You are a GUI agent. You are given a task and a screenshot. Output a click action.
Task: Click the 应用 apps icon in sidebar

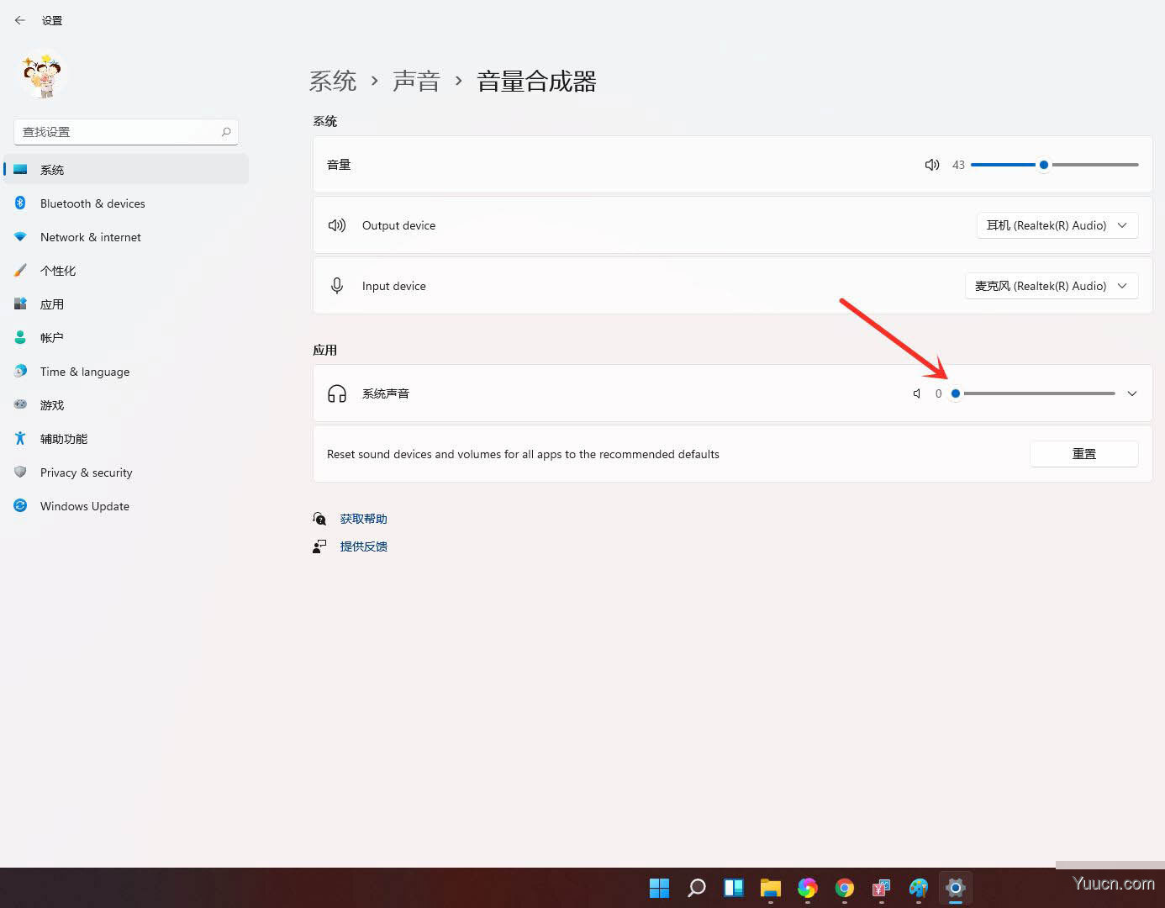point(20,304)
